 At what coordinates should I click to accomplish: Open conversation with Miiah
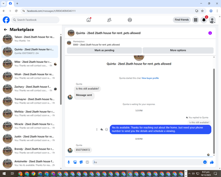30,77
